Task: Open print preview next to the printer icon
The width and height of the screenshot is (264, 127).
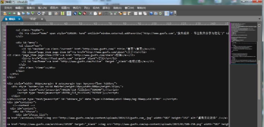Action: click(44, 13)
